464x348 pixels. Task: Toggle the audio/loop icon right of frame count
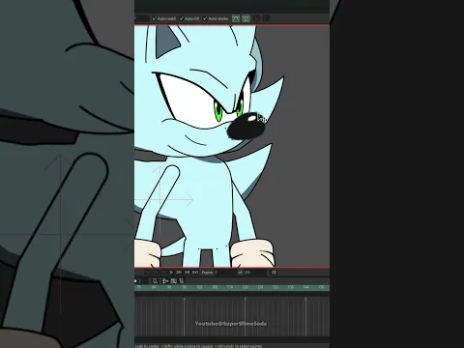click(274, 273)
